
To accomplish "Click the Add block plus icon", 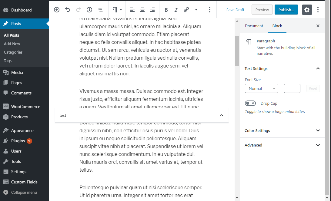I will 57,10.
